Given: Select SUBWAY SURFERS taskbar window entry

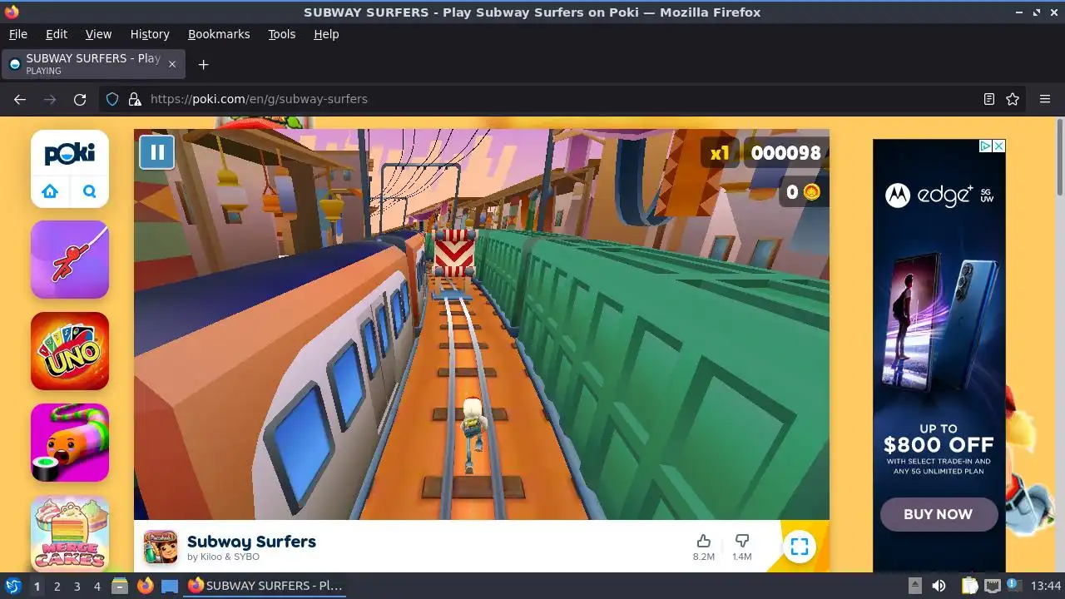Looking at the screenshot, I should click(265, 586).
